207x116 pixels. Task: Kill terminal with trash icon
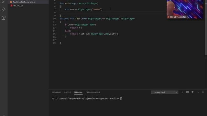[192, 92]
